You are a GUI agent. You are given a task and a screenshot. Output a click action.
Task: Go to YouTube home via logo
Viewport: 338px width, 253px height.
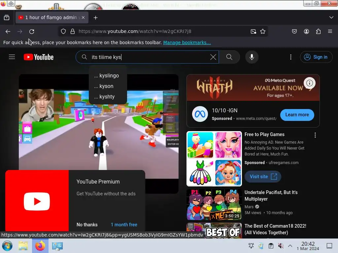click(x=39, y=57)
